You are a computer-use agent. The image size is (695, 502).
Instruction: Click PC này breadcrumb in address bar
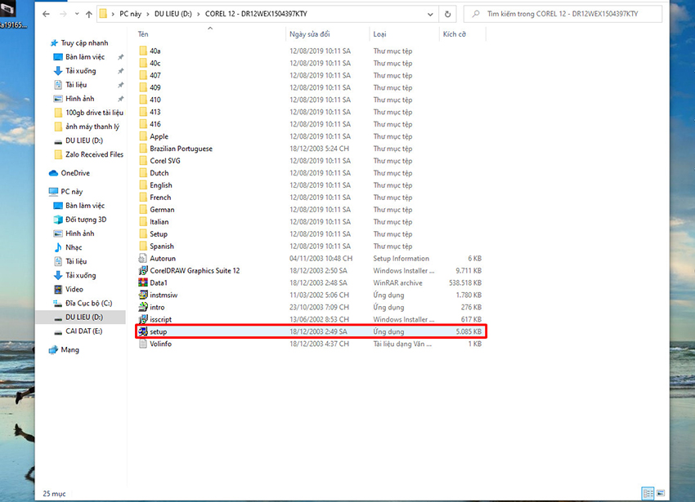coord(130,14)
